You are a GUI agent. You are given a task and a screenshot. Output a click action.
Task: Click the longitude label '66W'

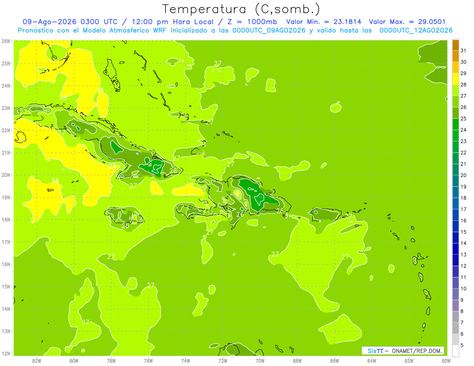click(334, 361)
